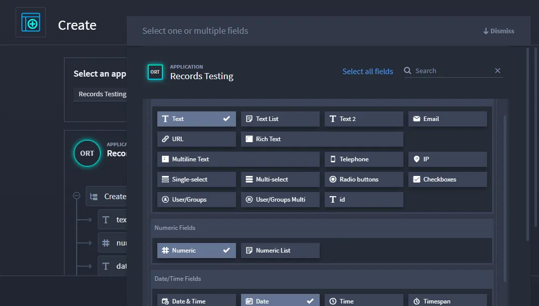This screenshot has height=306, width=539.
Task: Select the Radio buttons field
Action: coord(364,179)
